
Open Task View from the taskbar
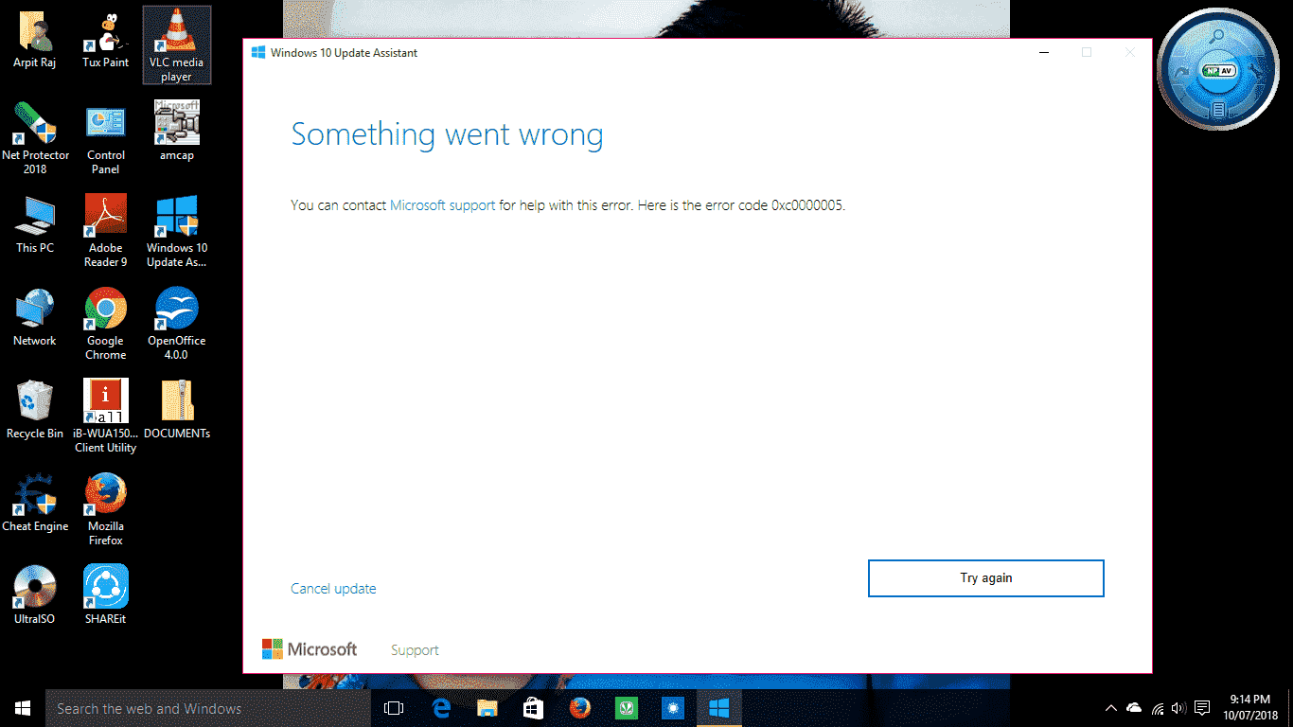tap(394, 708)
